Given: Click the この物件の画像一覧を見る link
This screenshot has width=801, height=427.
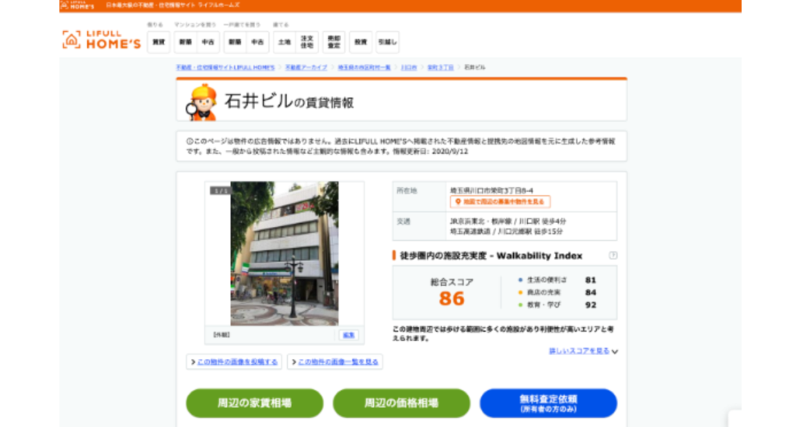Looking at the screenshot, I should point(335,362).
